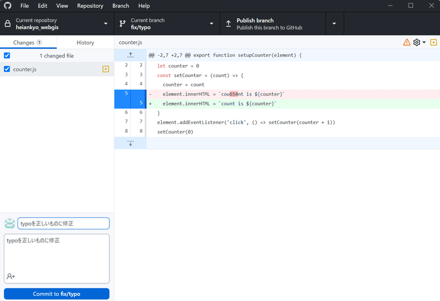Click the git branch icon

(123, 24)
